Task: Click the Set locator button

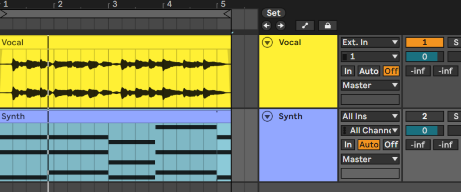Action: click(x=274, y=13)
